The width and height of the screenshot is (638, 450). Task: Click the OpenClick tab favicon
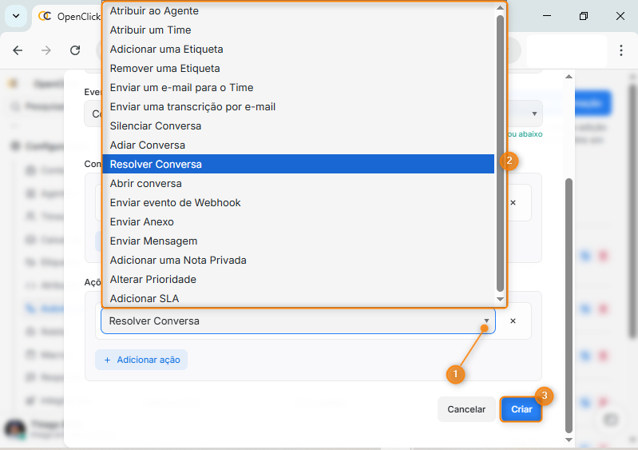(45, 16)
